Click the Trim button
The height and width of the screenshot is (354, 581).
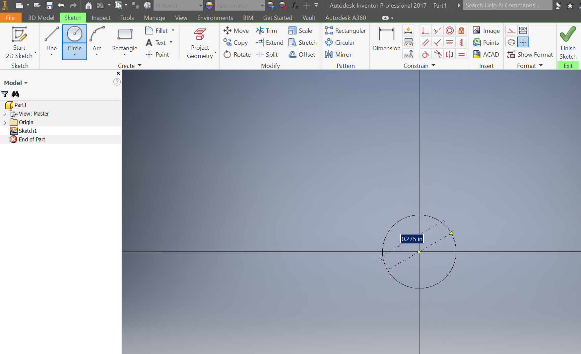click(x=266, y=30)
